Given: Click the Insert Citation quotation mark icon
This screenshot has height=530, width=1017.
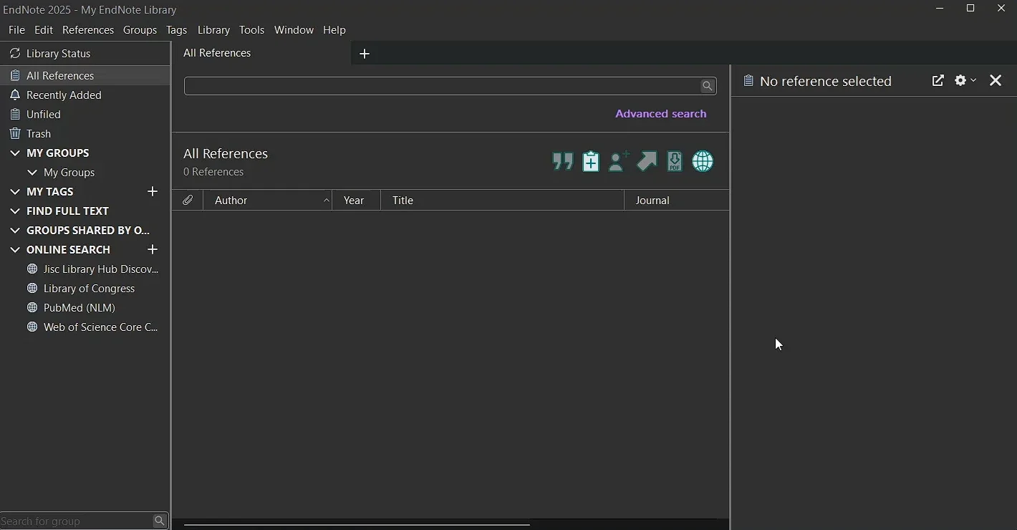Looking at the screenshot, I should [x=563, y=161].
